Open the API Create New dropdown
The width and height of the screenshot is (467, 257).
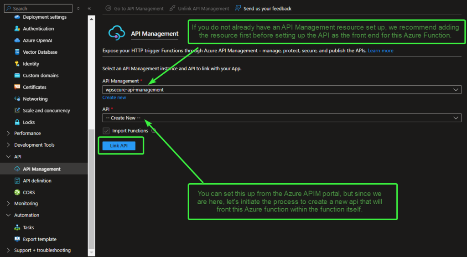pos(281,118)
